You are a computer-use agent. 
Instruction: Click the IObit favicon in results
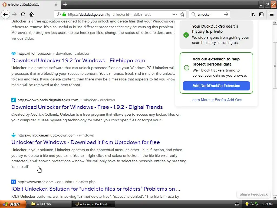point(14,182)
